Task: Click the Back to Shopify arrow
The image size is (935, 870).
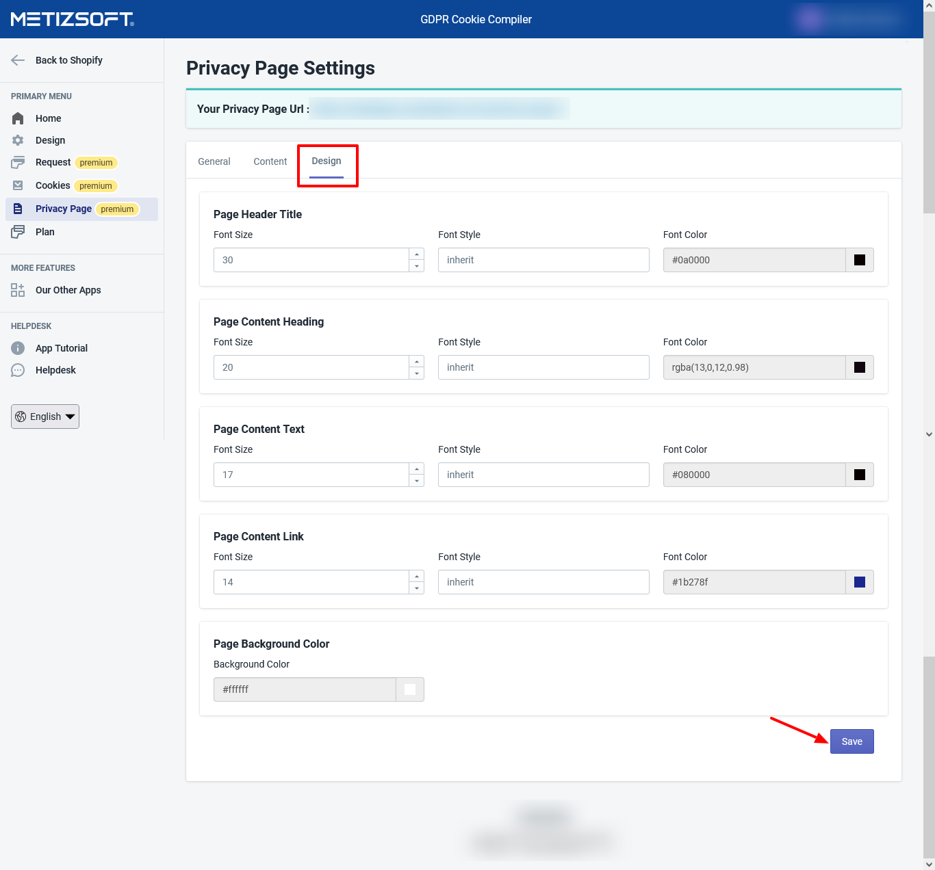Action: [18, 60]
